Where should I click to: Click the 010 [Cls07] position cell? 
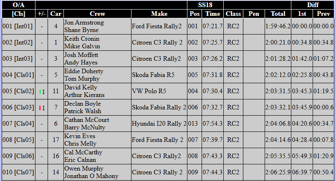18,172
